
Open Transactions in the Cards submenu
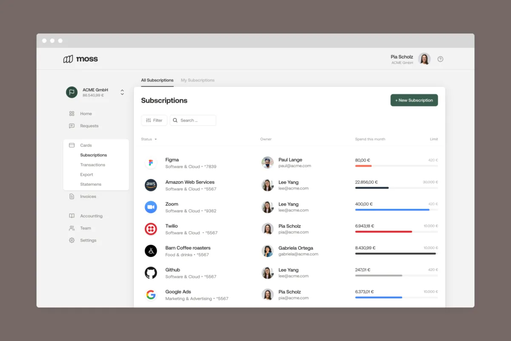tap(93, 165)
